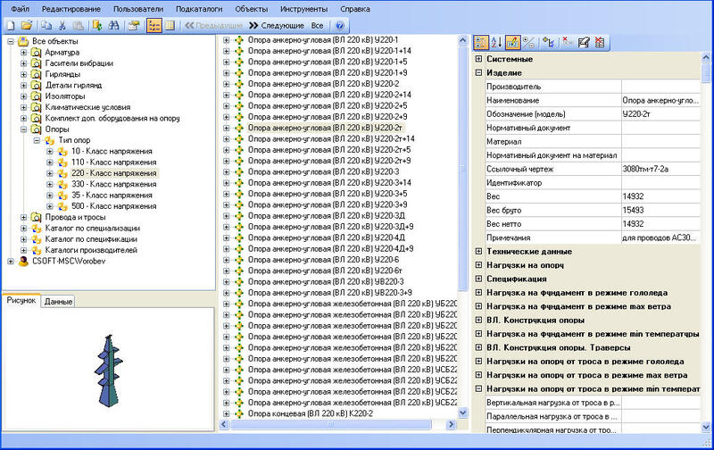Expand list item У220-1 plus box

[227, 39]
